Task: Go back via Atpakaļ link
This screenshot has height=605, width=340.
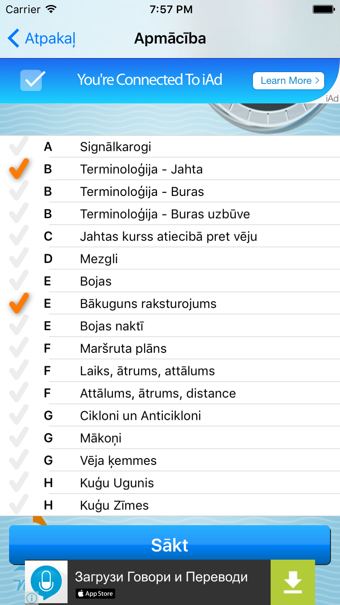Action: coord(50,39)
